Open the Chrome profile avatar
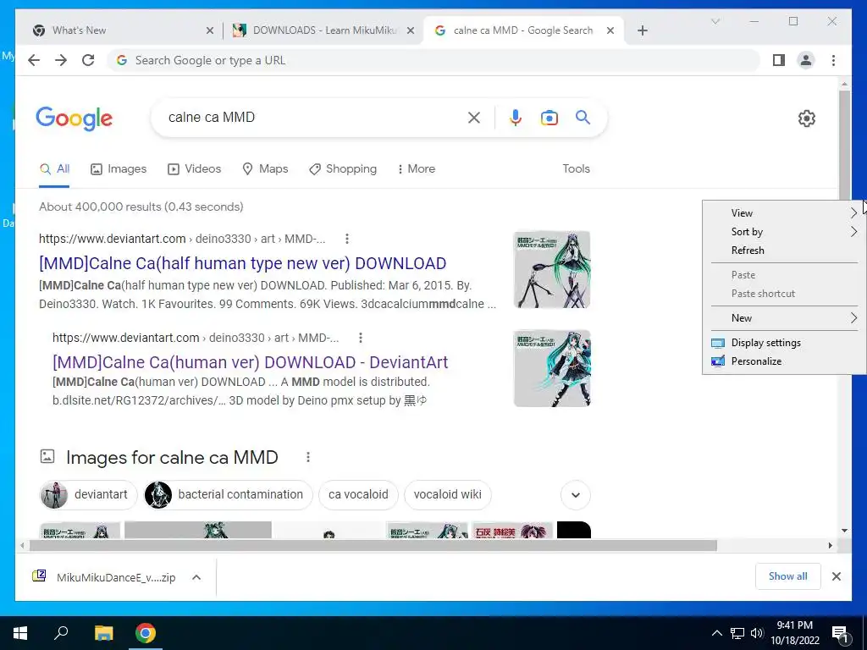This screenshot has height=650, width=867. [806, 60]
